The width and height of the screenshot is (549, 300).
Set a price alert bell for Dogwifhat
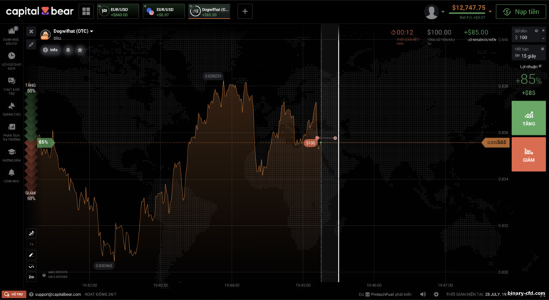[68, 50]
